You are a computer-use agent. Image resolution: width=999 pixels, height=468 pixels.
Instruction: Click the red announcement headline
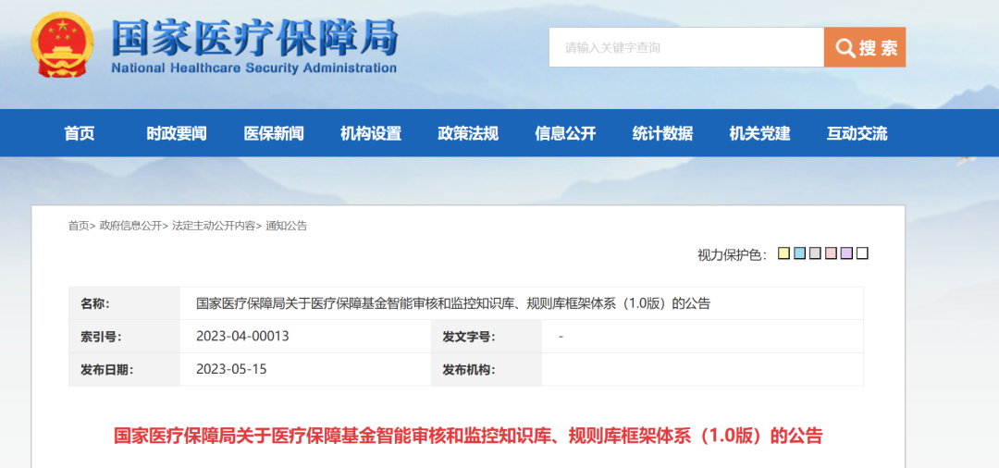[468, 437]
